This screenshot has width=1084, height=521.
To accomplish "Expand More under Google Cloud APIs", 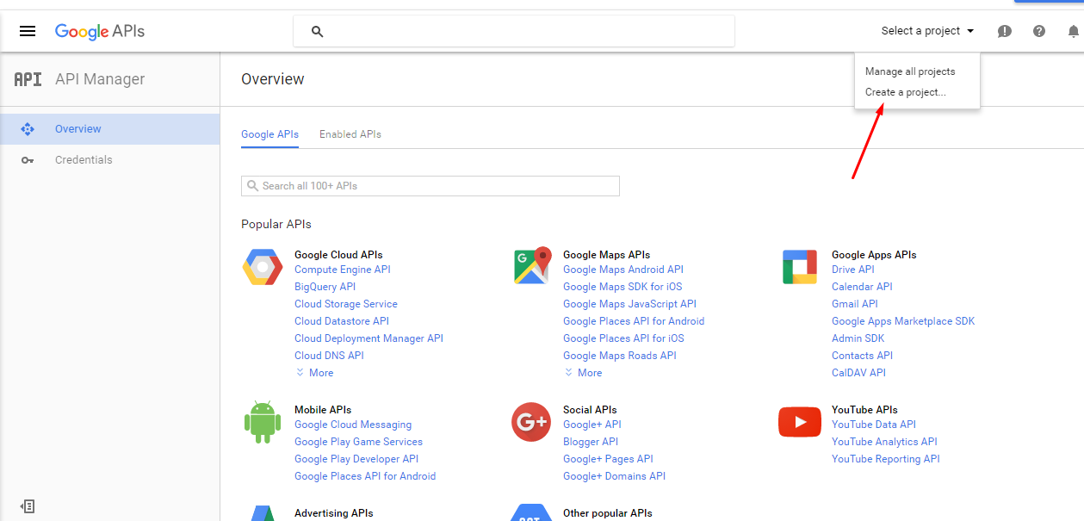I will click(314, 373).
